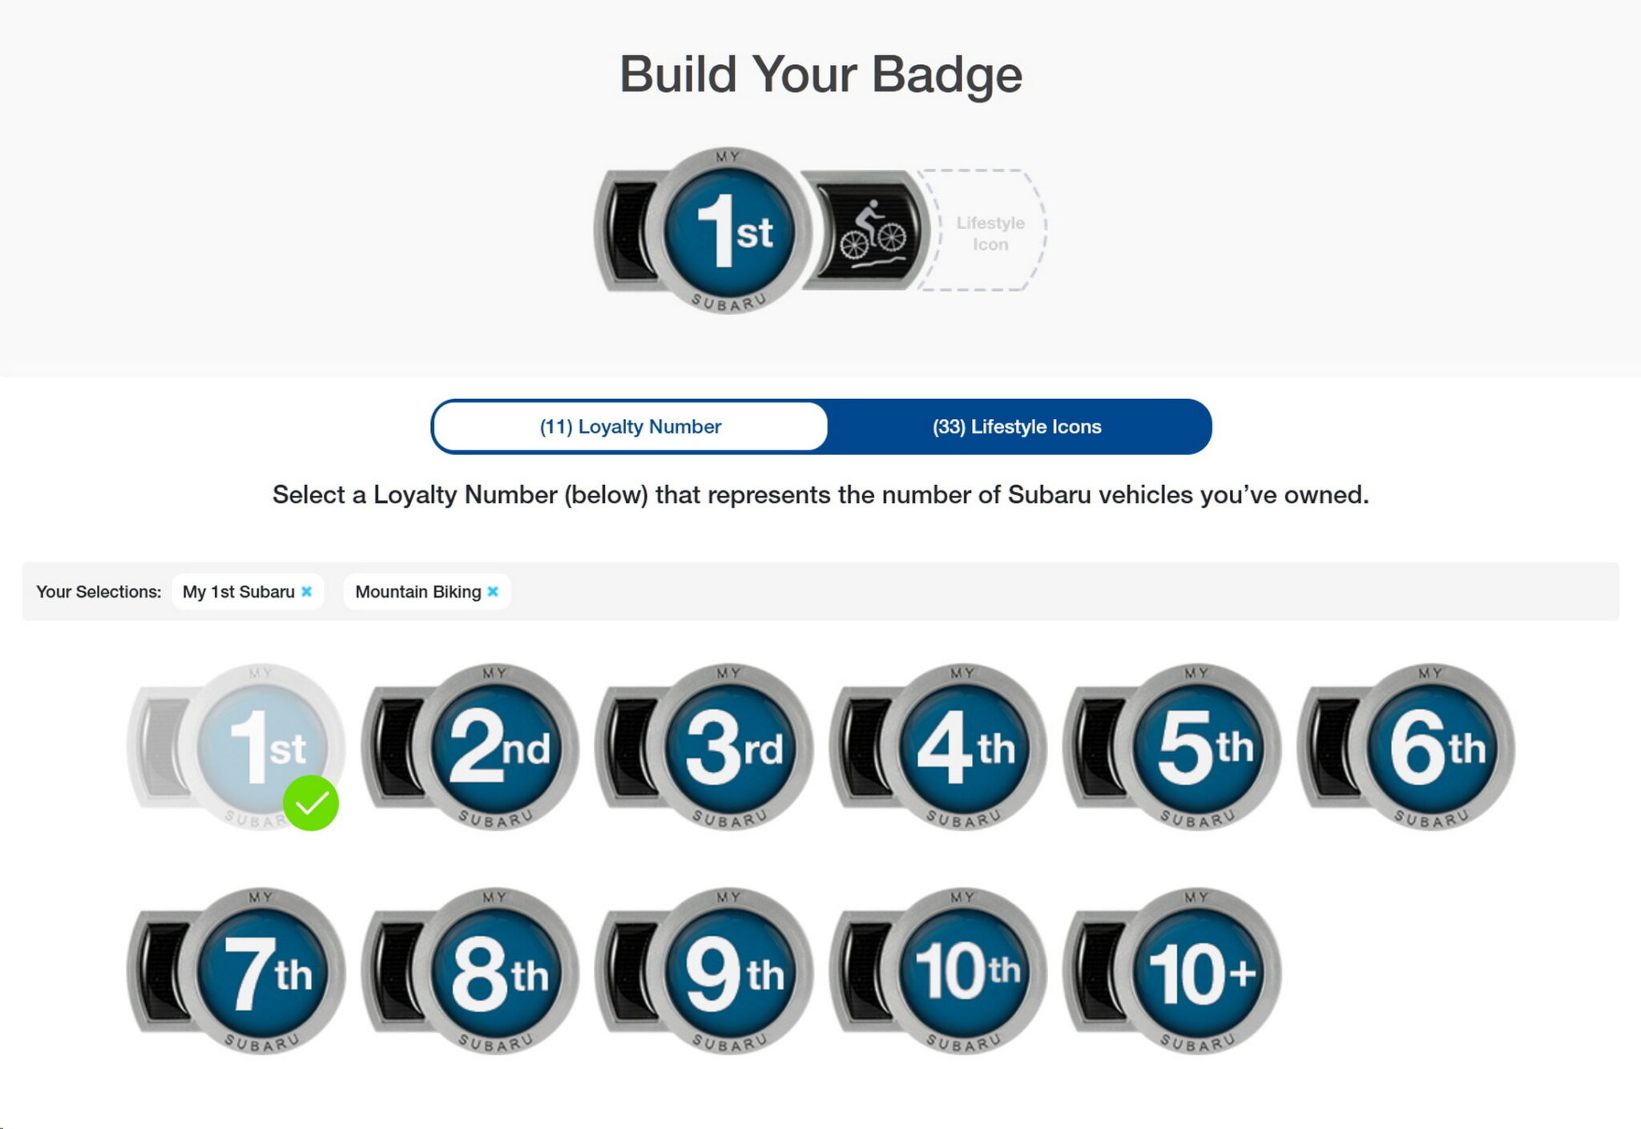
Task: Select the 5th loyalty badge
Action: tap(1199, 747)
